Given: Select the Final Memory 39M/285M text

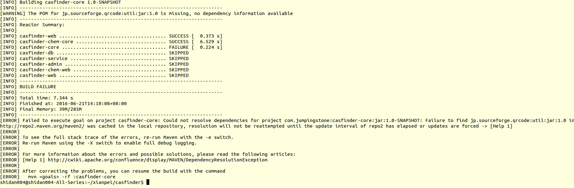Looking at the screenshot, I should (50, 109).
